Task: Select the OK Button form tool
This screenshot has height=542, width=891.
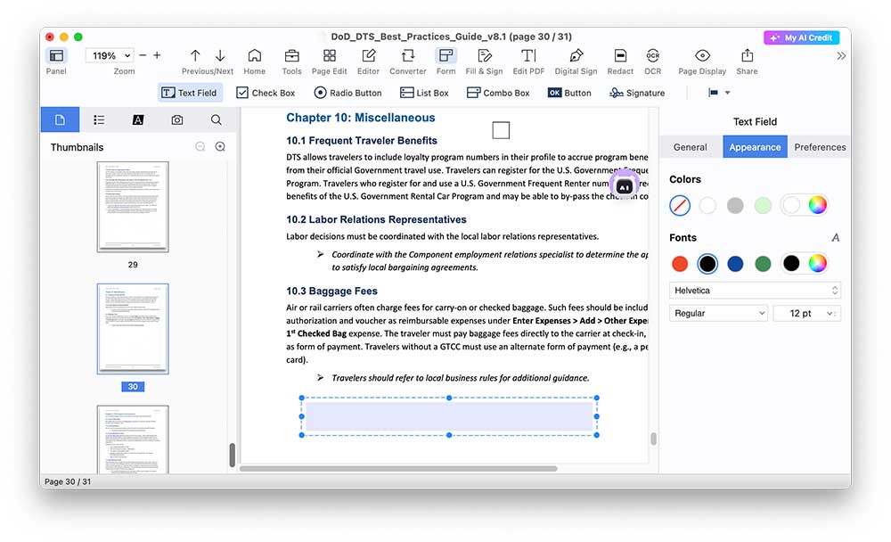Action: 569,93
